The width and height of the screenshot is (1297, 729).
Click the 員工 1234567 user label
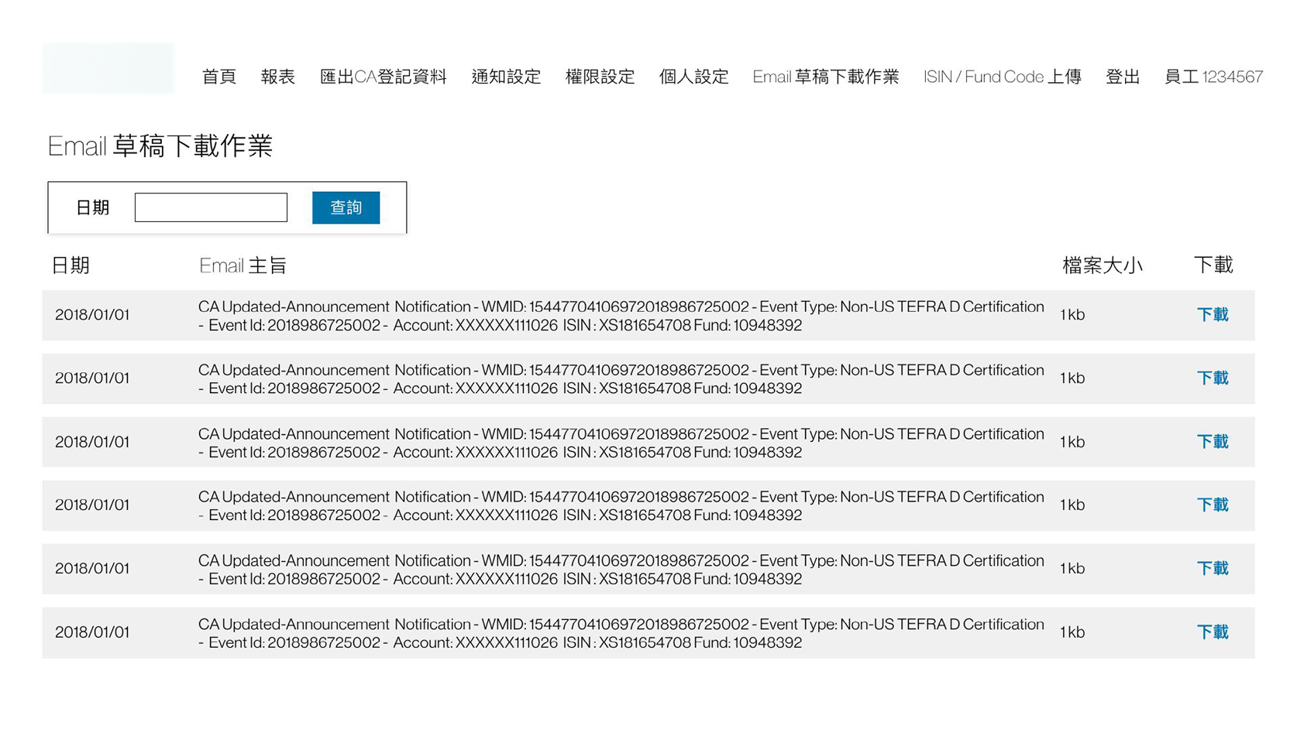point(1213,77)
